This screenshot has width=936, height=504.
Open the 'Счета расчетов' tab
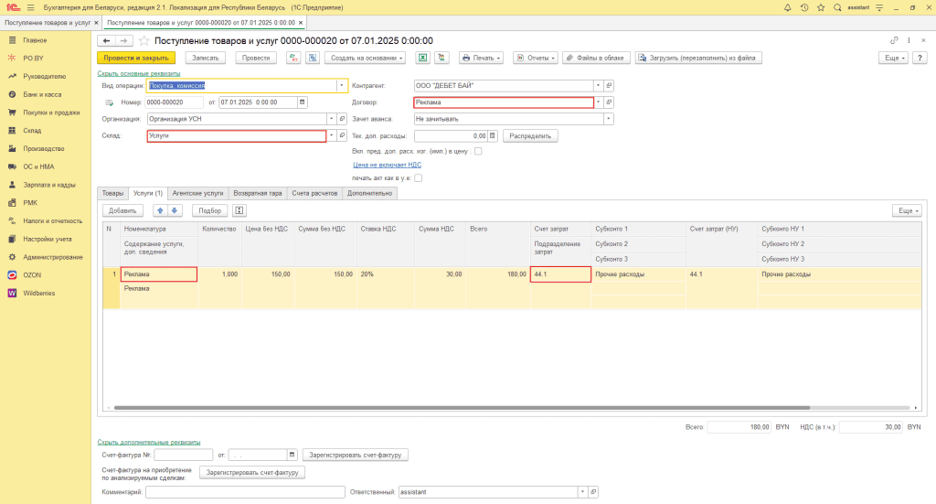[315, 194]
